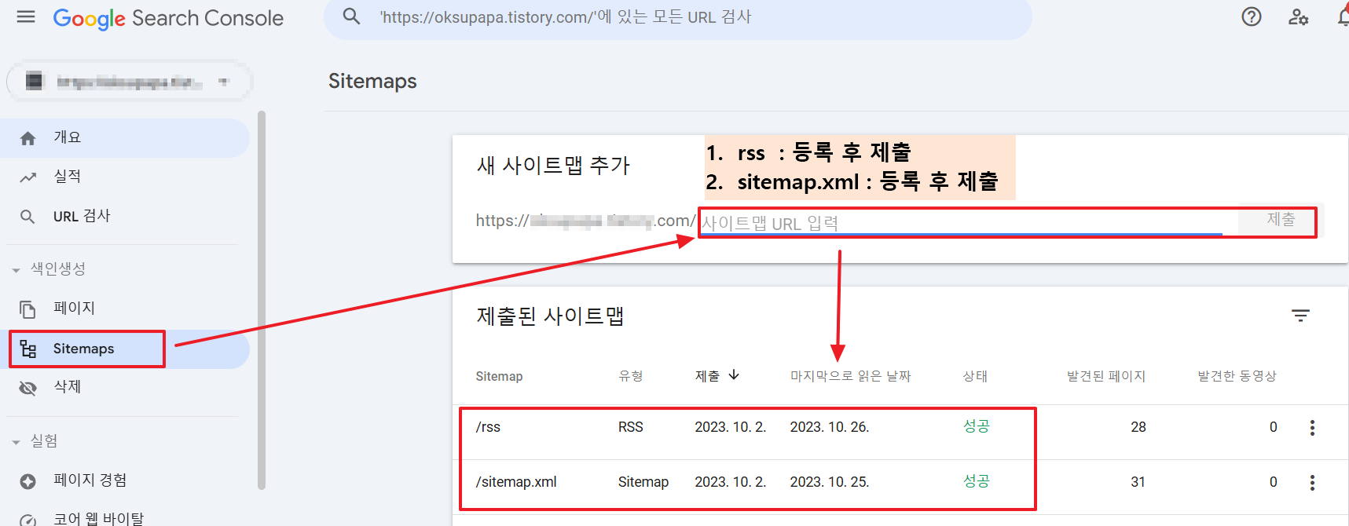Click the pages icon beside 페이지
The height and width of the screenshot is (526, 1349).
pyautogui.click(x=28, y=309)
